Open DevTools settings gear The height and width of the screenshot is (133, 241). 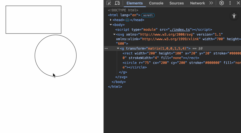(221, 3)
